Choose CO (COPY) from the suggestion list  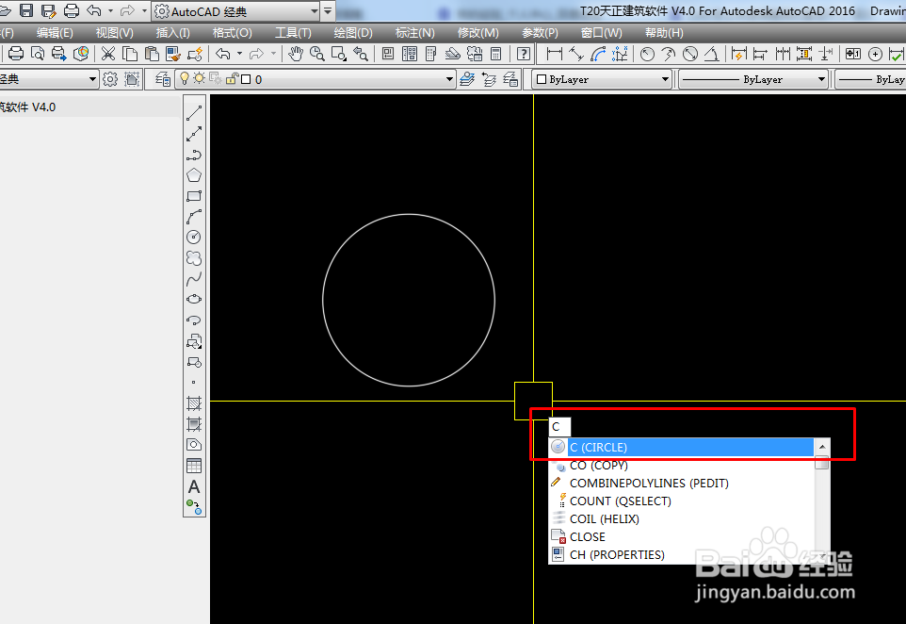click(682, 465)
